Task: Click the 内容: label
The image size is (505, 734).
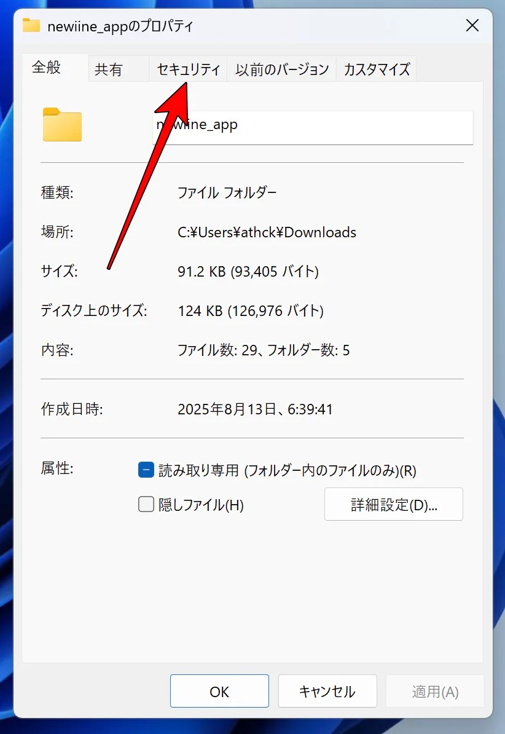Action: click(x=57, y=350)
